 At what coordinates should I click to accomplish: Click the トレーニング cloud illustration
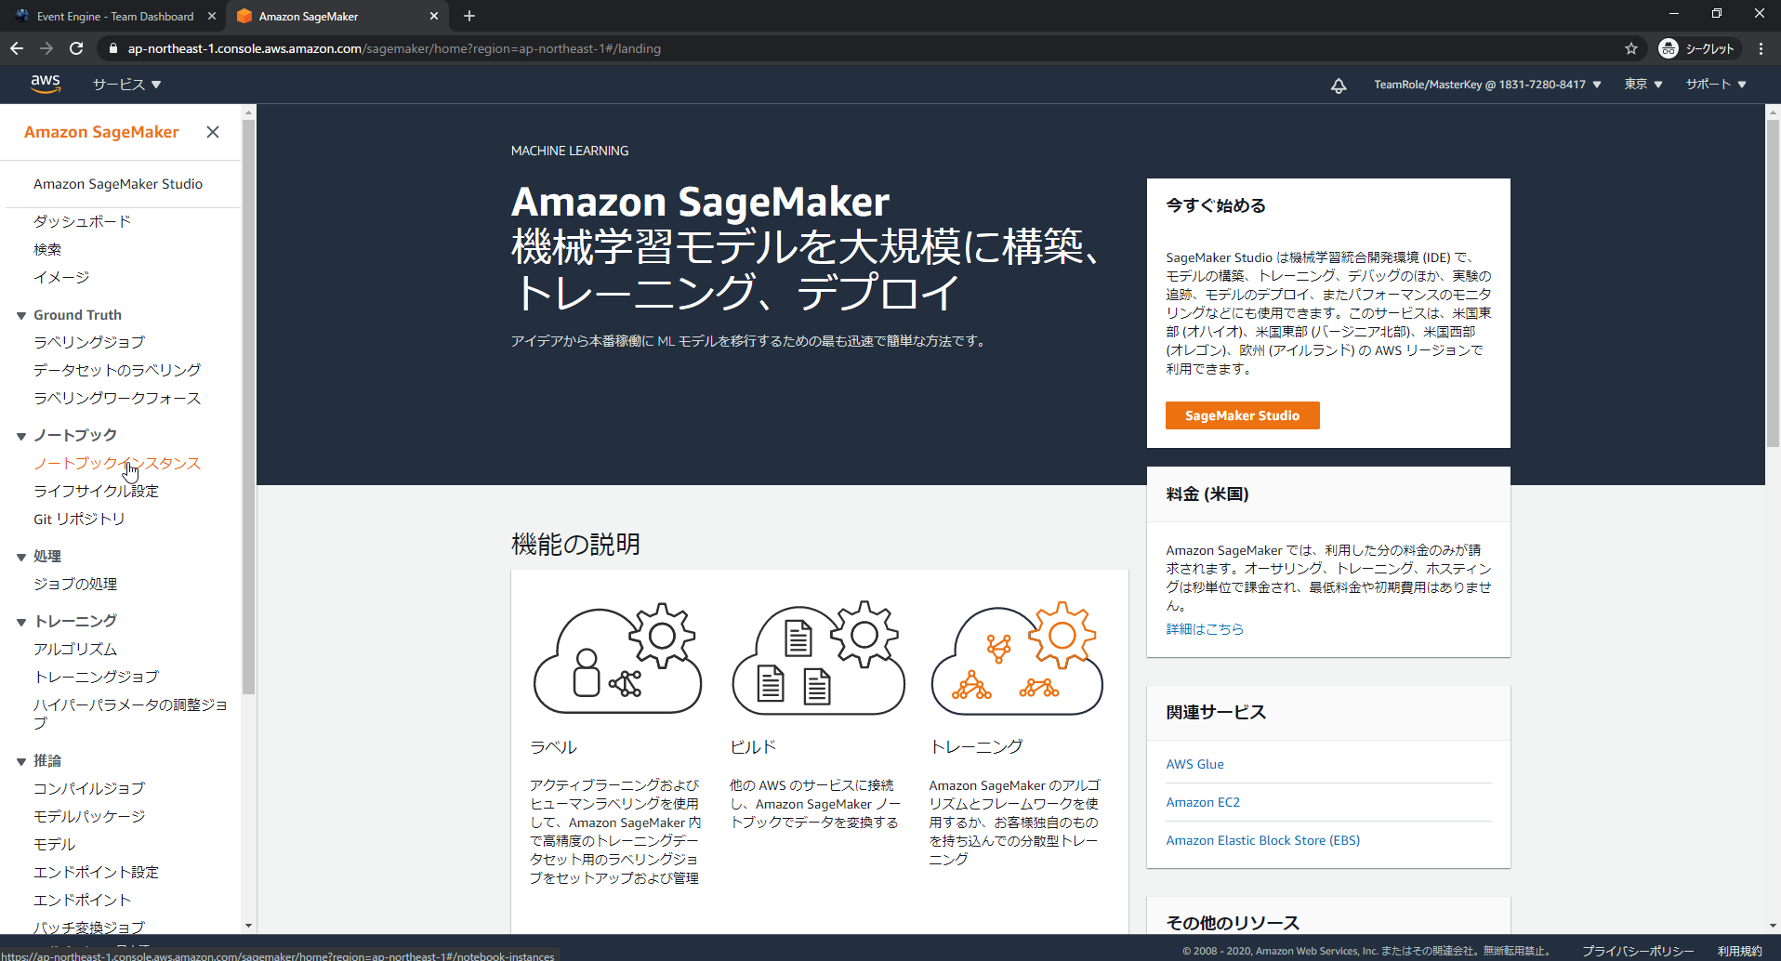1017,658
